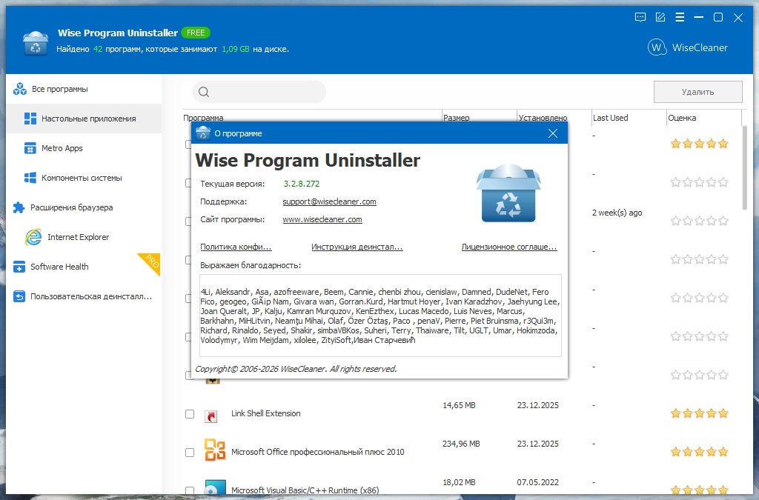
Task: Click the Link Shell Extension name
Action: [266, 413]
